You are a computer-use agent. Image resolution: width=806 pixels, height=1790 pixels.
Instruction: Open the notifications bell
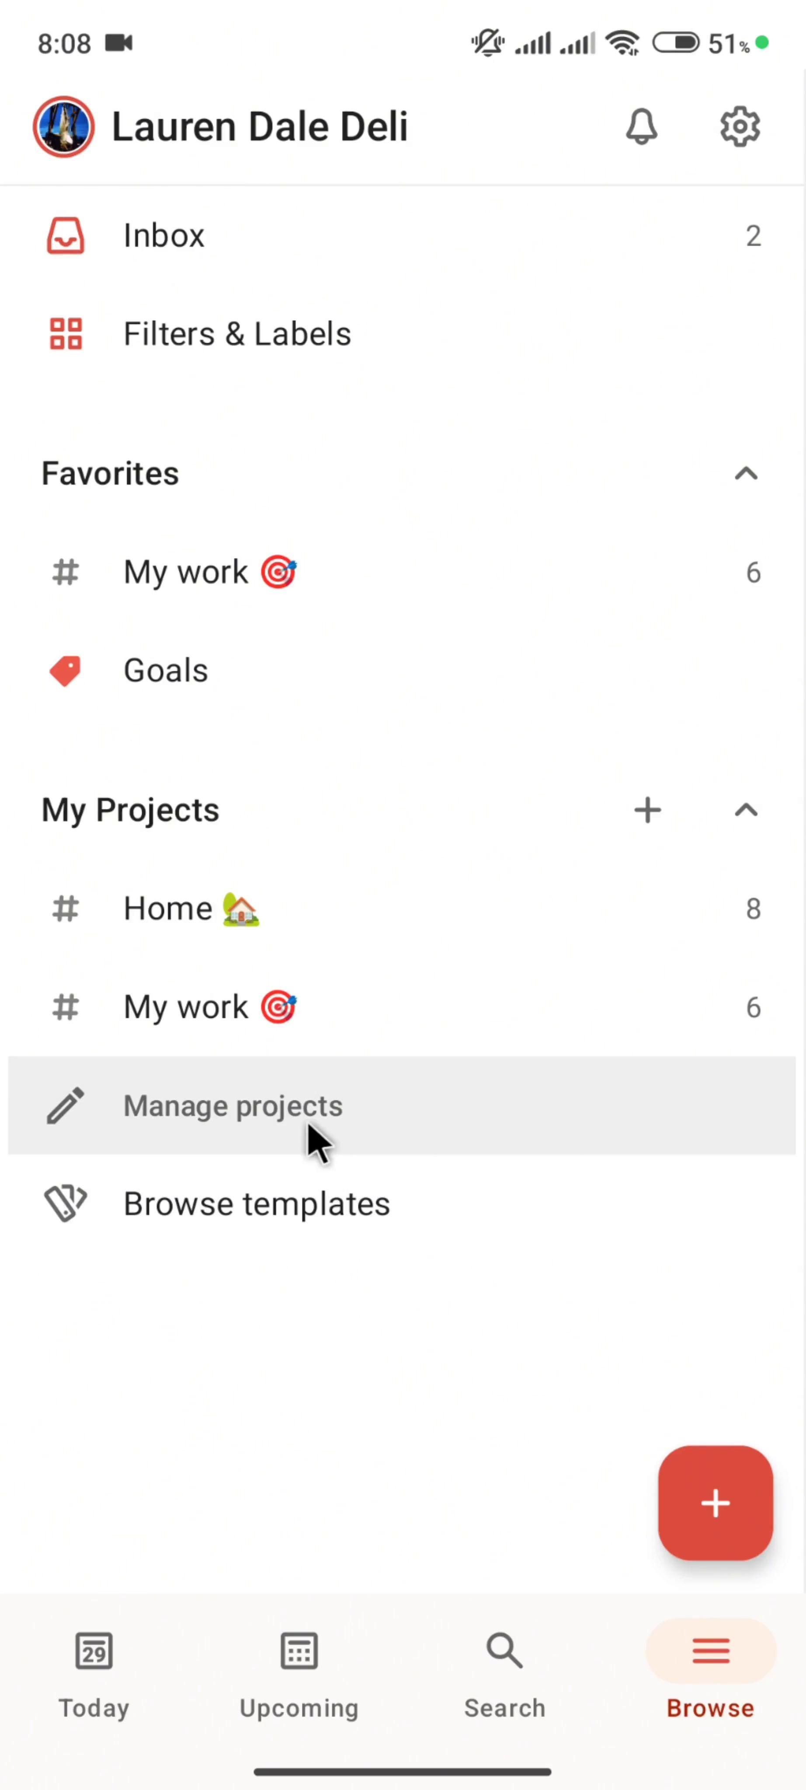point(641,127)
